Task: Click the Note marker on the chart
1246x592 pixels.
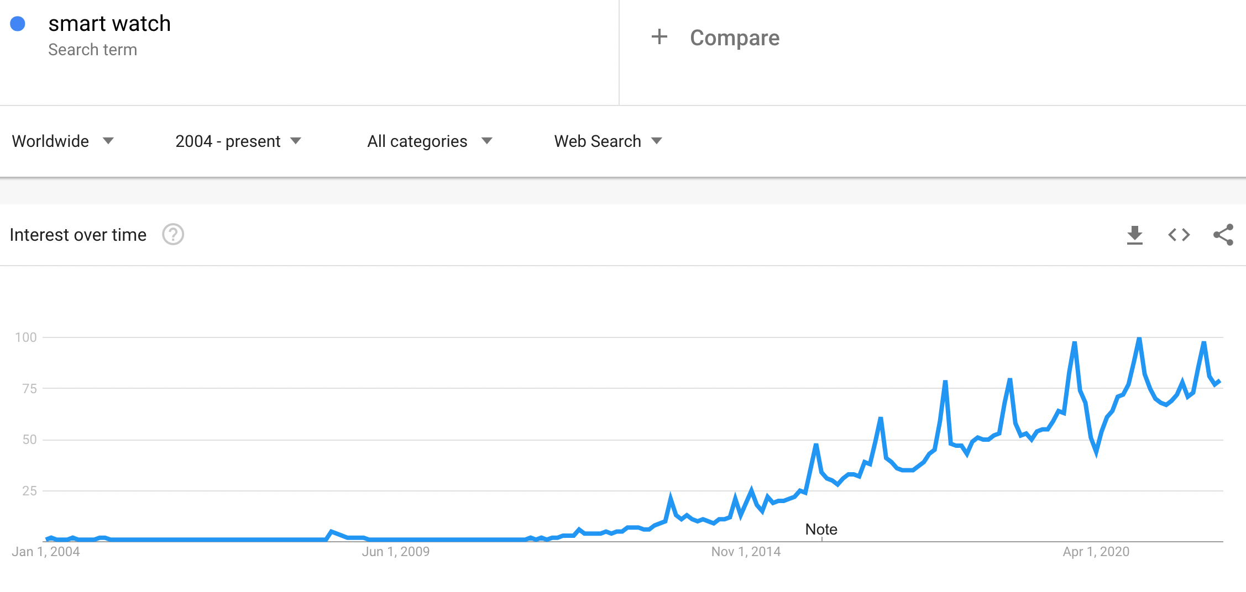Action: click(x=821, y=529)
